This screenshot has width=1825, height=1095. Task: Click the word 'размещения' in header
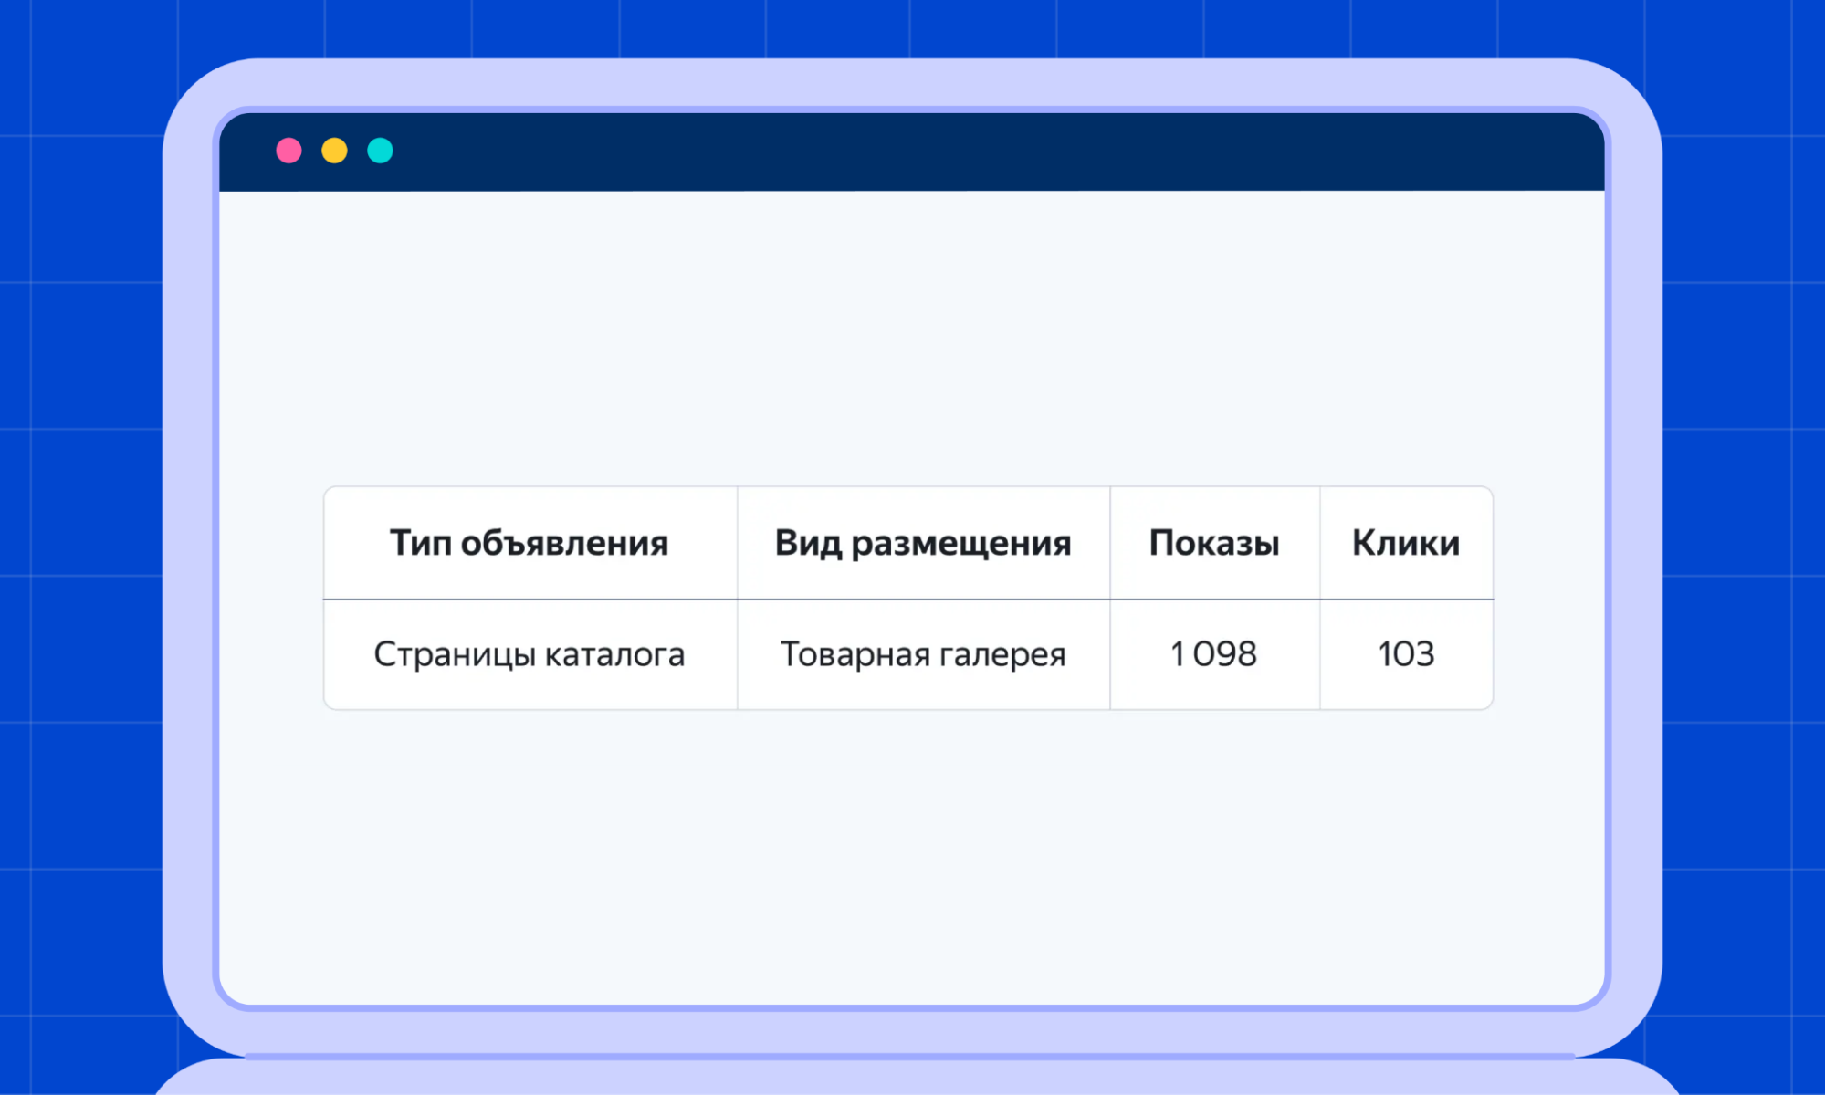tap(960, 543)
